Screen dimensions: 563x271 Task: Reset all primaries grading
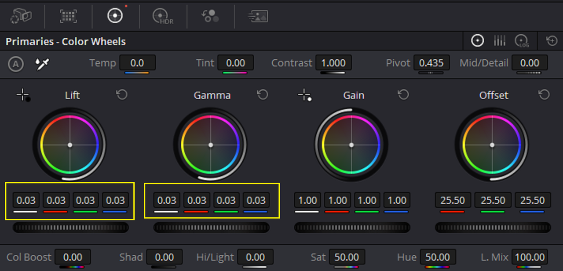pyautogui.click(x=552, y=41)
